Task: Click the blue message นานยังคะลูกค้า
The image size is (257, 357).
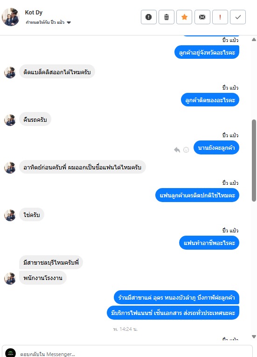Action: coord(216,147)
